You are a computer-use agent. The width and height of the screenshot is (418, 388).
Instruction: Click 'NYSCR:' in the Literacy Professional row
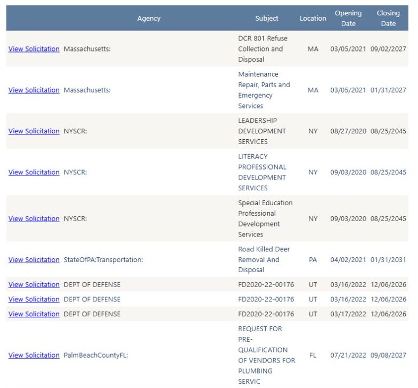76,172
